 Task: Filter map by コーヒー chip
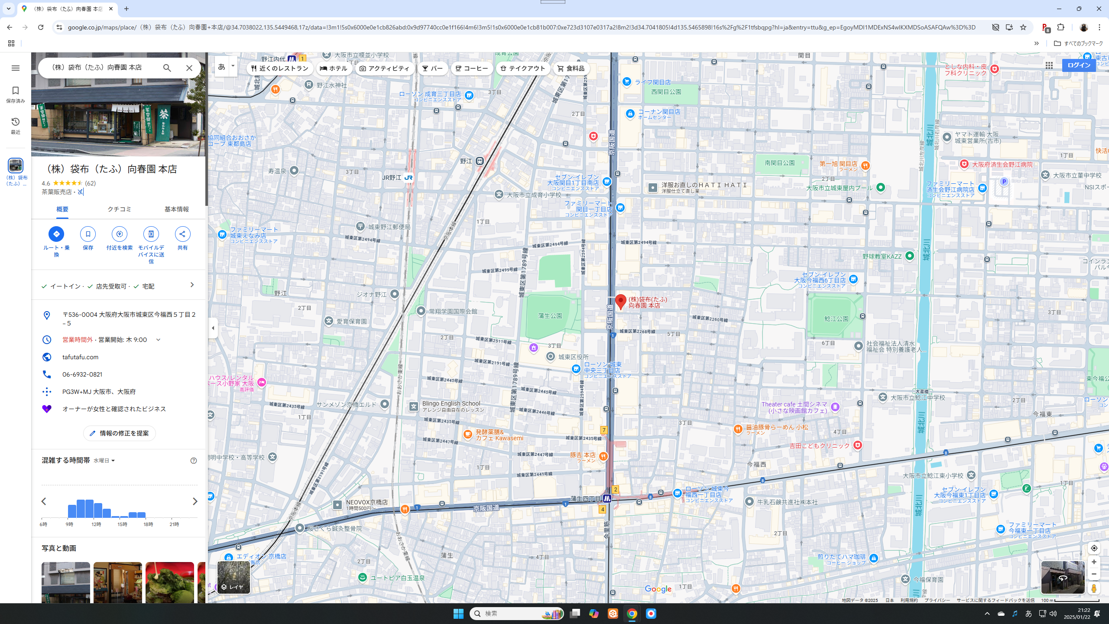click(x=471, y=68)
